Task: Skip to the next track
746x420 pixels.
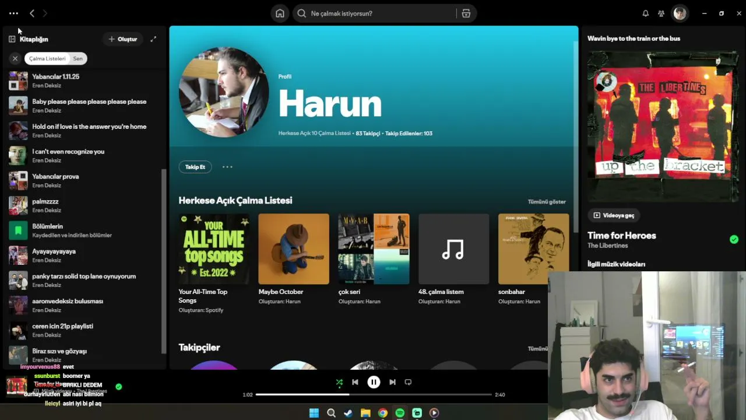Action: 392,382
